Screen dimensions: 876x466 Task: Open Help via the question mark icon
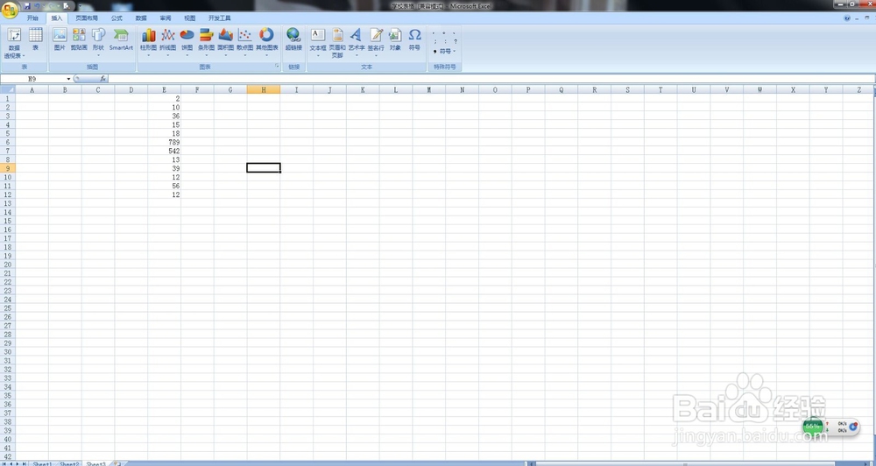click(x=847, y=18)
